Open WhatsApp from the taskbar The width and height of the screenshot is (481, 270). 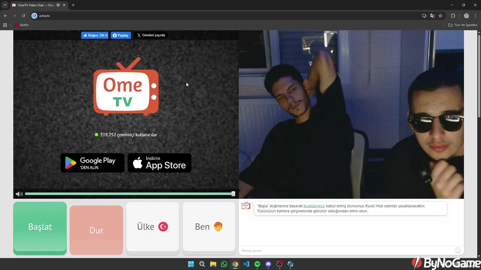224,264
